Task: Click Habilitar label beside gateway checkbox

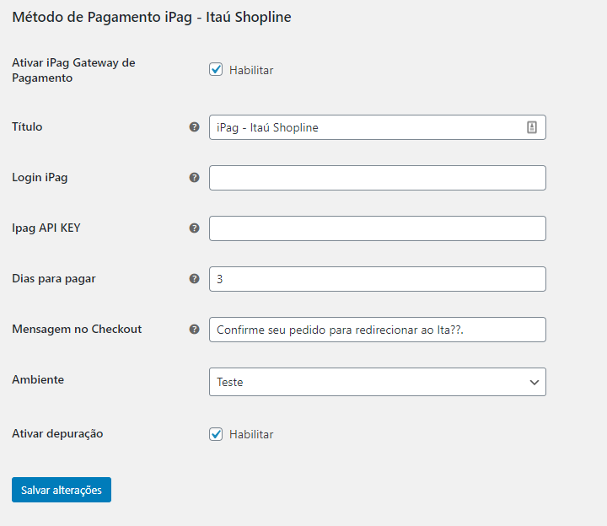Action: pos(251,71)
